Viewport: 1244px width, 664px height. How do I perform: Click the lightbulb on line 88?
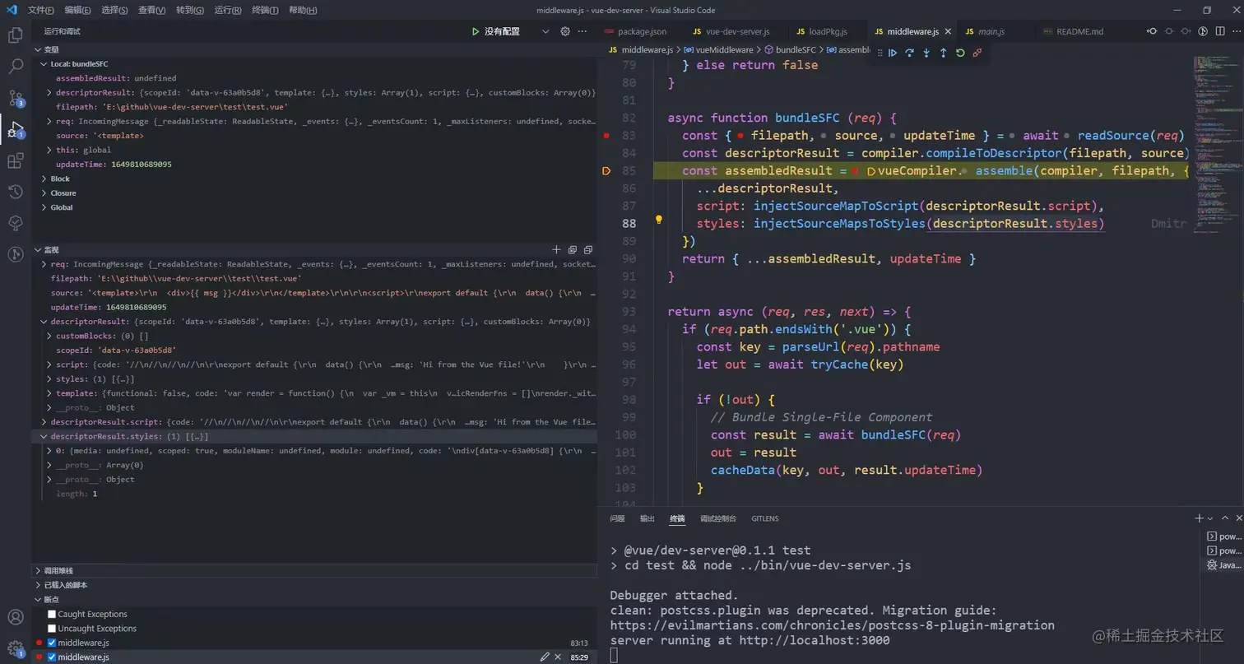coord(658,220)
